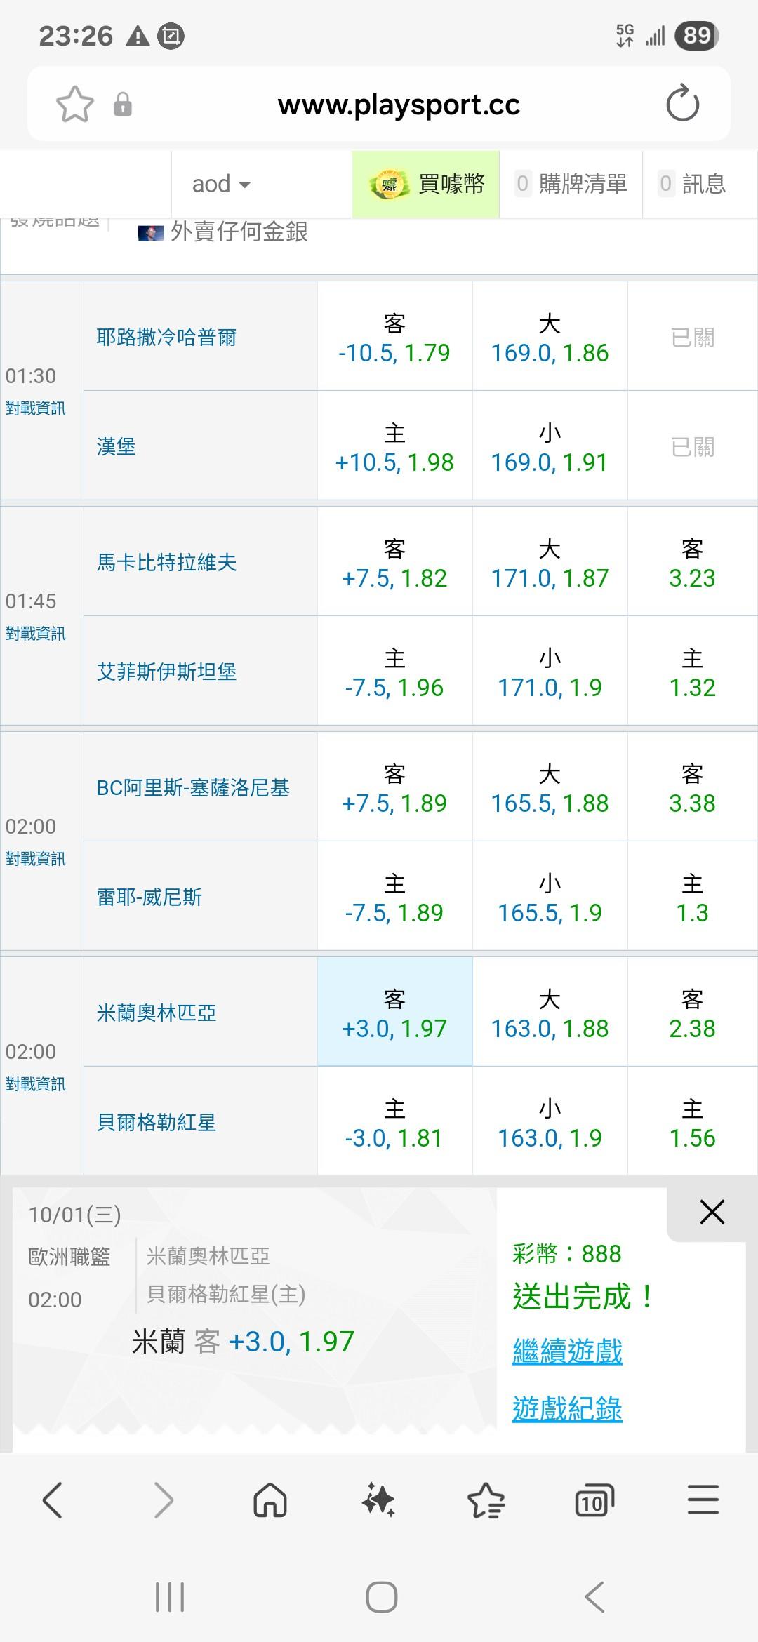The width and height of the screenshot is (758, 1642).
Task: Navigate back with browser left arrow
Action: tap(53, 1501)
